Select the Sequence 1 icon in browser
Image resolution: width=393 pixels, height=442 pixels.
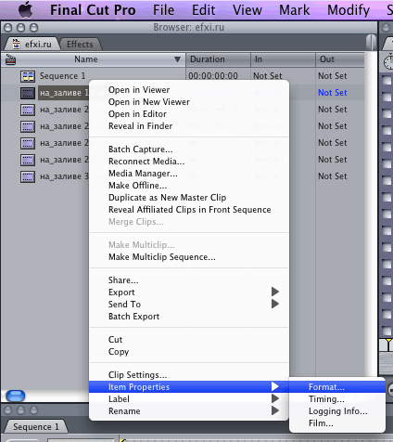coord(28,76)
